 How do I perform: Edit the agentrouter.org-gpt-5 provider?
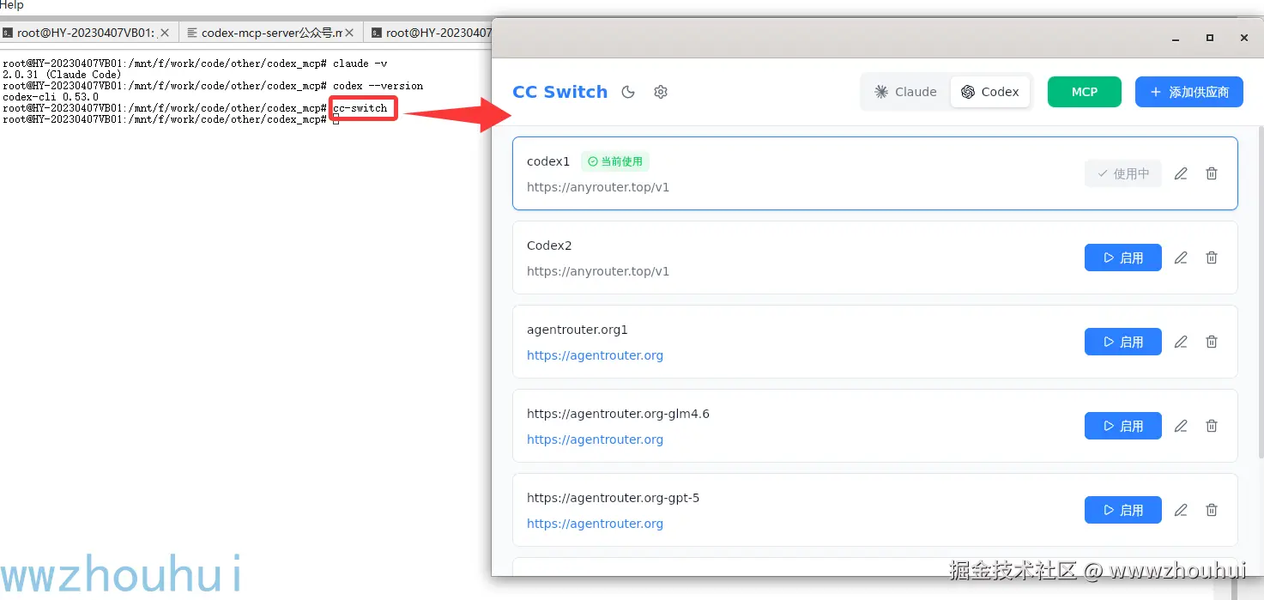click(x=1181, y=510)
